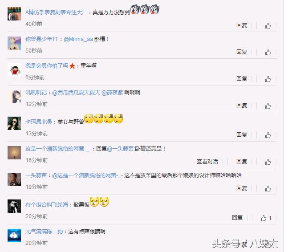Like the comment by 你曾是少年TT
The height and width of the screenshot is (252, 284).
coord(268,53)
